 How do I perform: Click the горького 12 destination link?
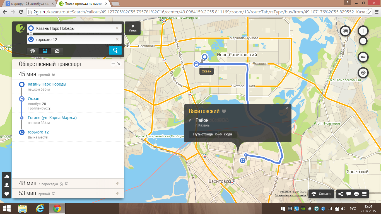pyautogui.click(x=38, y=132)
